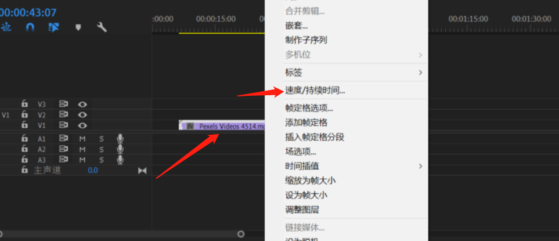Image resolution: width=559 pixels, height=241 pixels.
Task: Mute track A2 with M button
Action: [x=82, y=149]
